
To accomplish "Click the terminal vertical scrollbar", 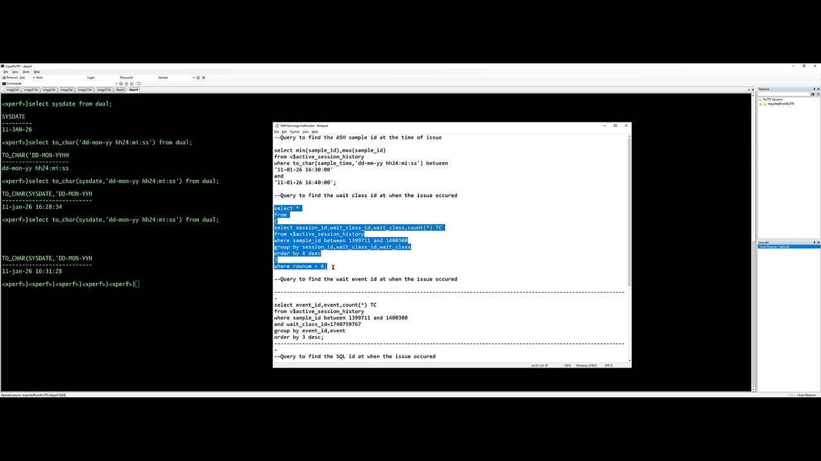I will click(753, 242).
